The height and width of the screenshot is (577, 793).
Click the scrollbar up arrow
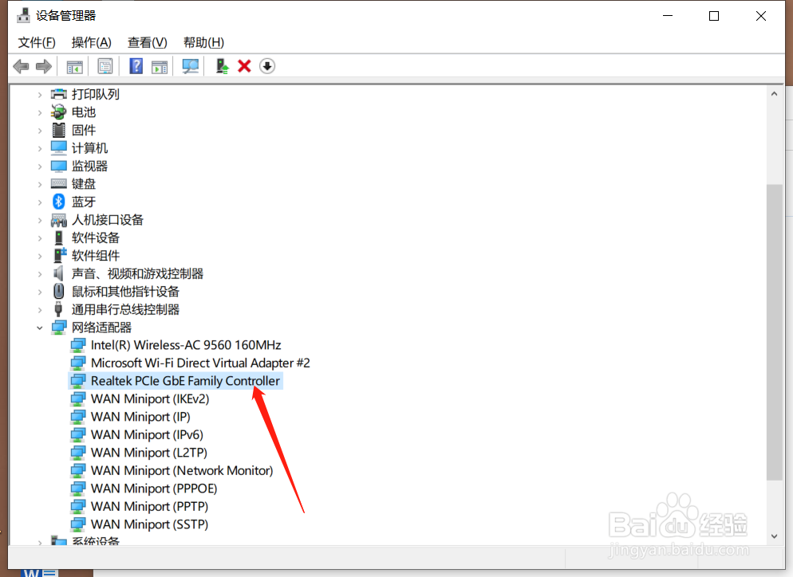coord(775,94)
